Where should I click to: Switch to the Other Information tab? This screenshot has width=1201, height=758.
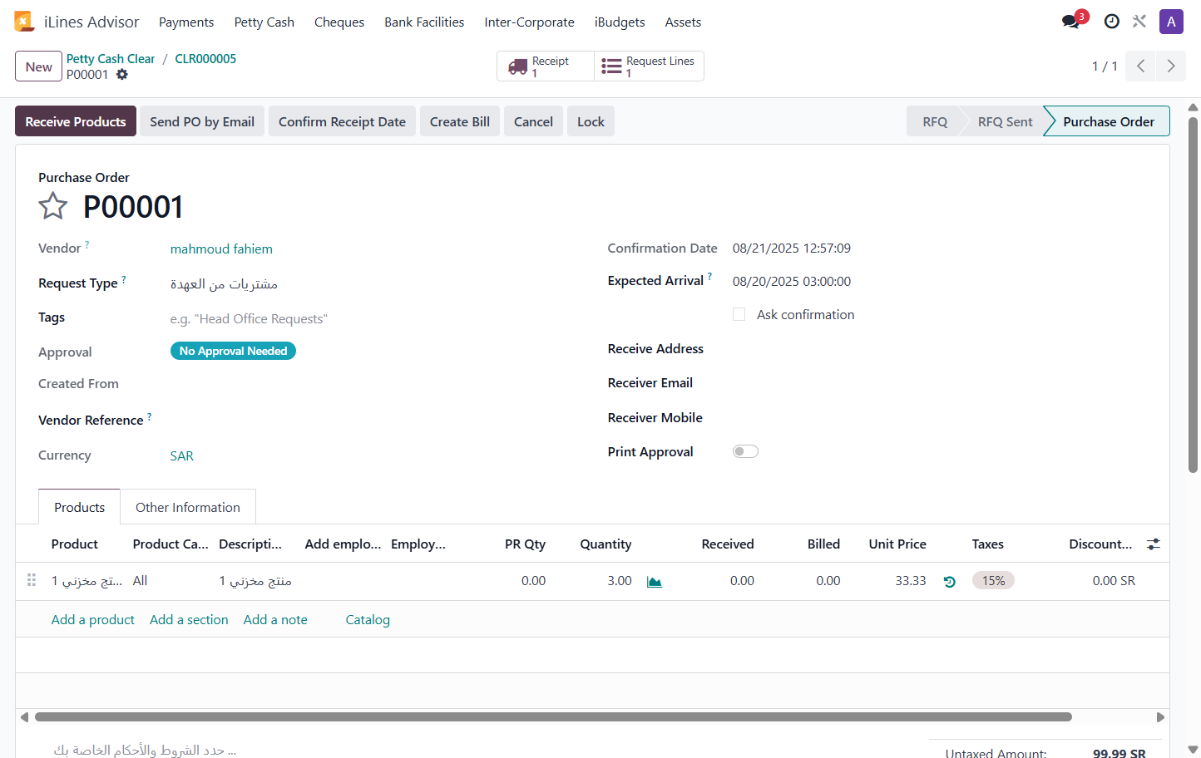coord(188,507)
